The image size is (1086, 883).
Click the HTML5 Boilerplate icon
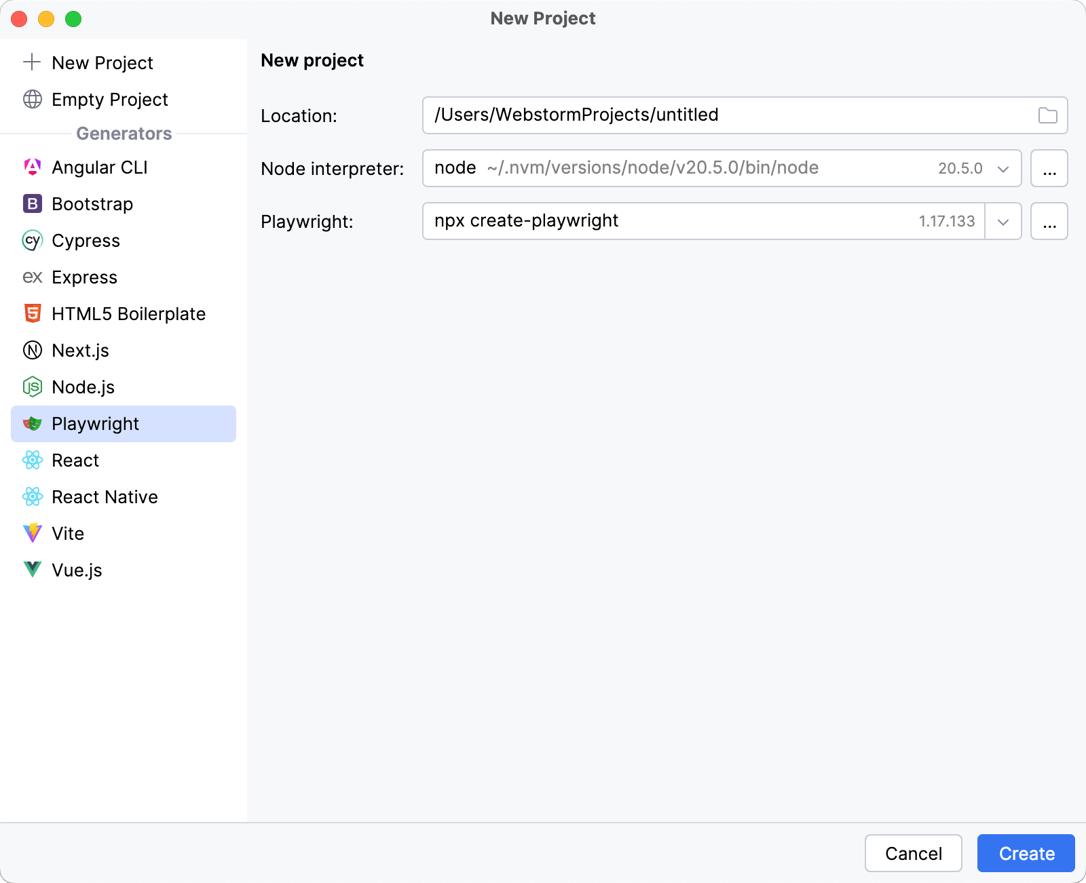click(x=33, y=314)
